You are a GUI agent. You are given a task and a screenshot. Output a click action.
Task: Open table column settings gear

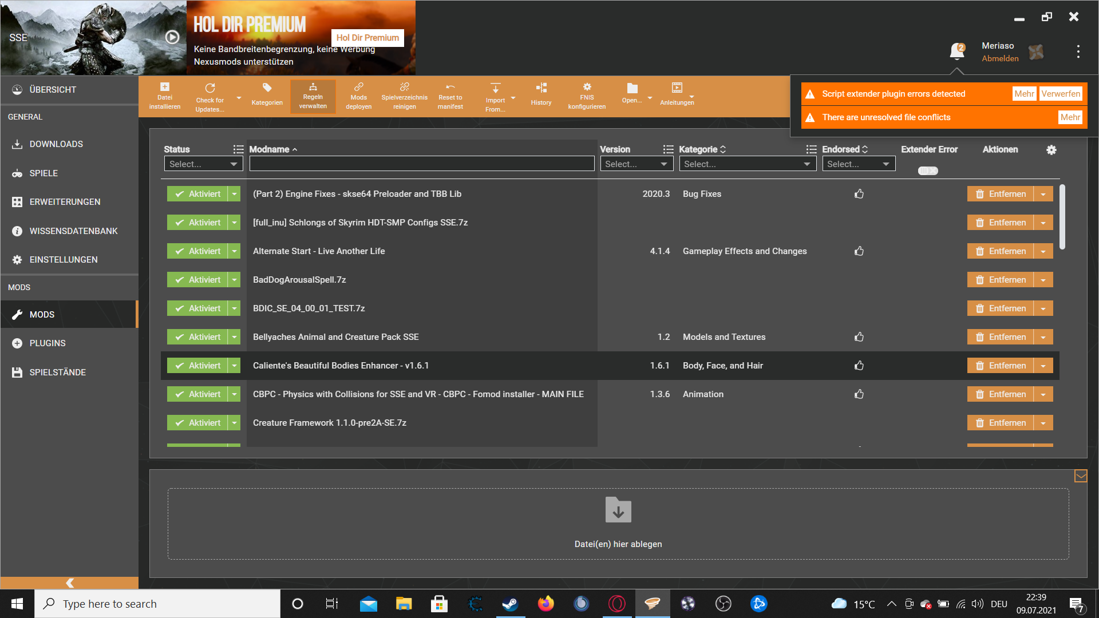[x=1051, y=150]
